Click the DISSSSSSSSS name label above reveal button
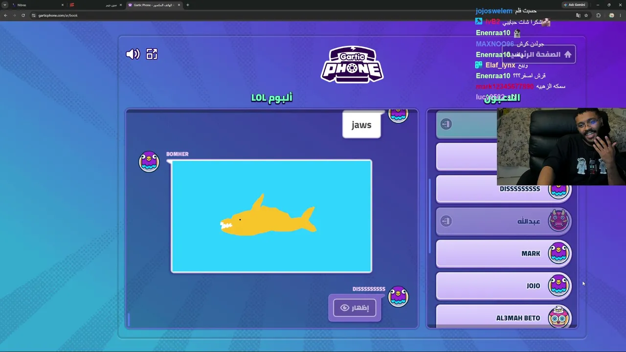 coord(369,289)
